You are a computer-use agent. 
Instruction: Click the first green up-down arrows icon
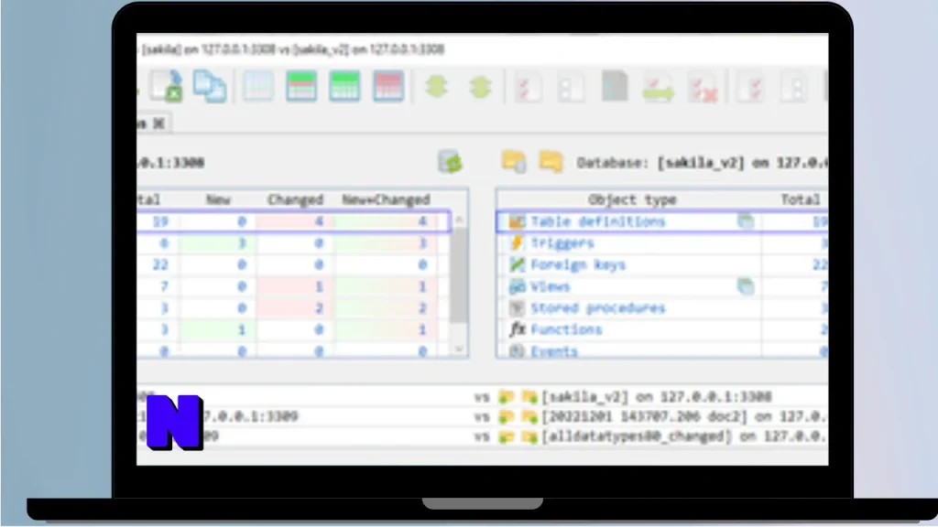(x=437, y=87)
